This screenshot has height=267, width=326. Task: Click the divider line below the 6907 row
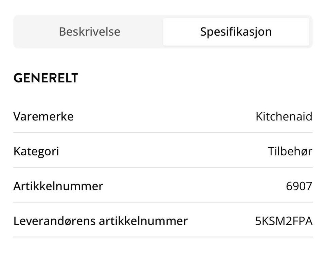coord(163,202)
